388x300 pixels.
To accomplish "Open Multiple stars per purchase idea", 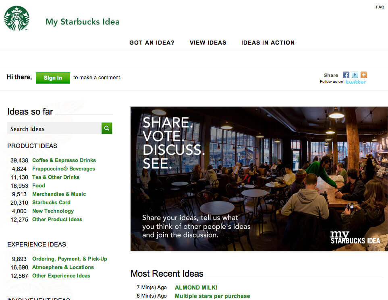I will [212, 296].
